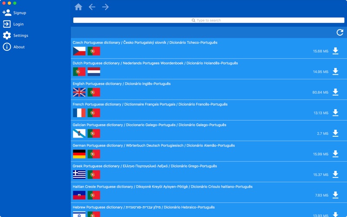The height and width of the screenshot is (217, 347).
Task: Download the Greek Portuguese dictionary
Action: 335,174
